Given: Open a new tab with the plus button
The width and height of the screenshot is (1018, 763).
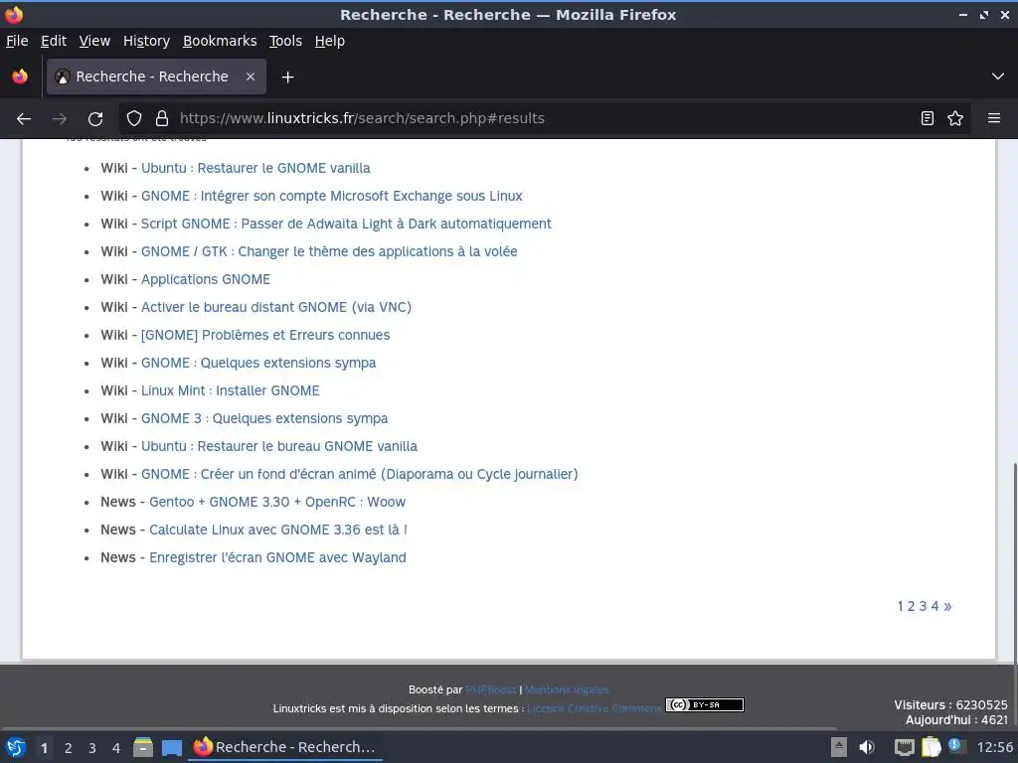Looking at the screenshot, I should pyautogui.click(x=287, y=77).
